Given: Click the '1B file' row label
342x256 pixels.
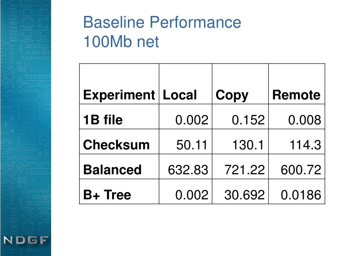Looking at the screenshot, I should [103, 120].
